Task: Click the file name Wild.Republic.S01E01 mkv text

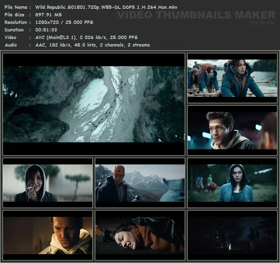Action: pos(106,7)
